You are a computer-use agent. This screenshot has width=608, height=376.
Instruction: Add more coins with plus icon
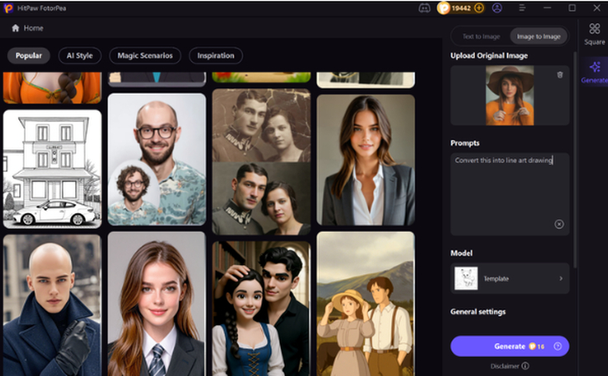(479, 8)
